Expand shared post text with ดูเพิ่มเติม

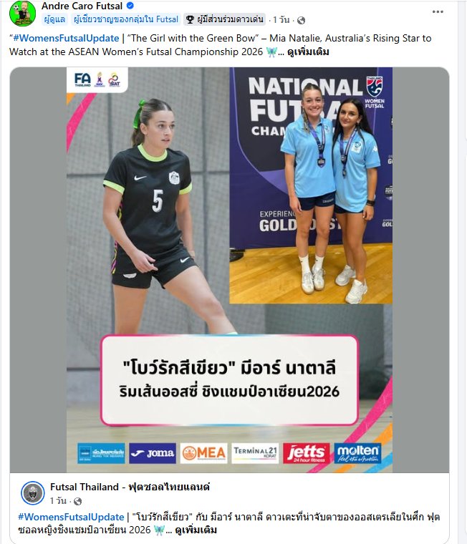pos(196,530)
